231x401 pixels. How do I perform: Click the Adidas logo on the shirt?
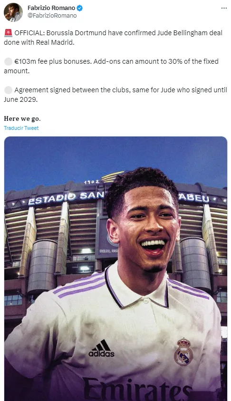[101, 348]
